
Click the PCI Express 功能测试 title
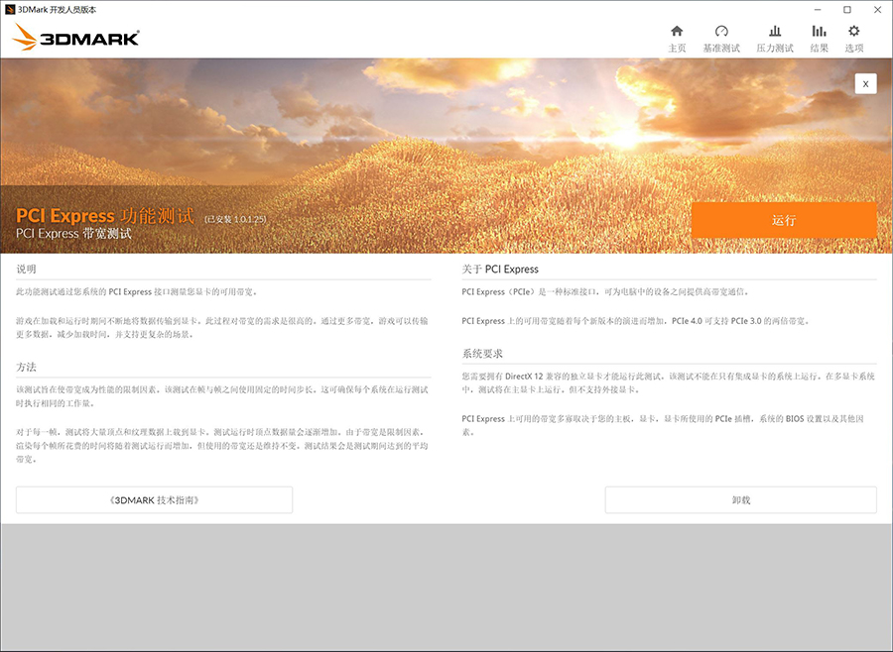coord(105,216)
